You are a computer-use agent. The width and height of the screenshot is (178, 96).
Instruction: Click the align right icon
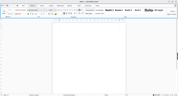coord(69,13)
